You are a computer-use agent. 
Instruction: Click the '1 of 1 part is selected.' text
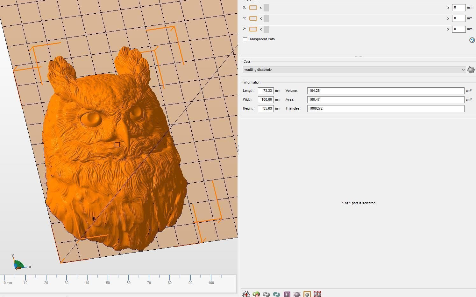point(359,203)
